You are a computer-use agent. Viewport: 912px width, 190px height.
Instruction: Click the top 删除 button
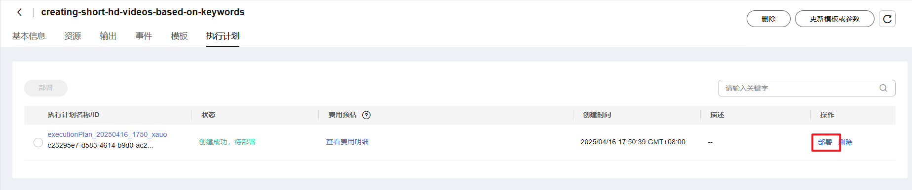(768, 19)
